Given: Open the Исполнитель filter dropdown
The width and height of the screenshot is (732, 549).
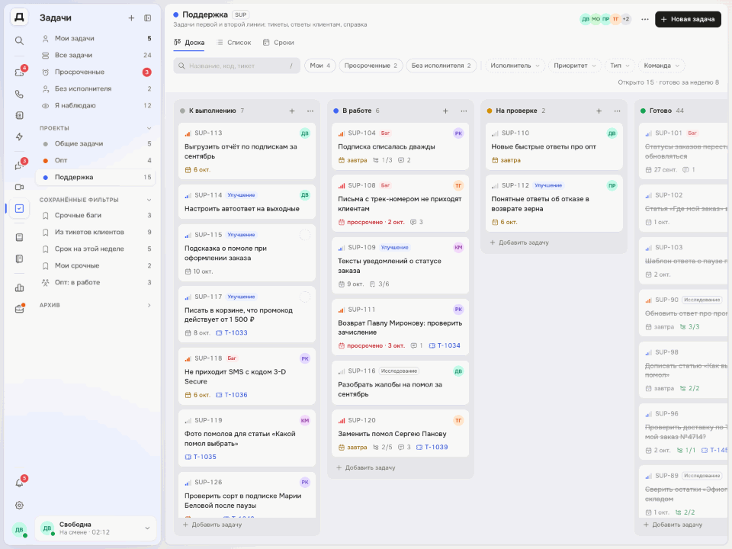Looking at the screenshot, I should click(515, 66).
